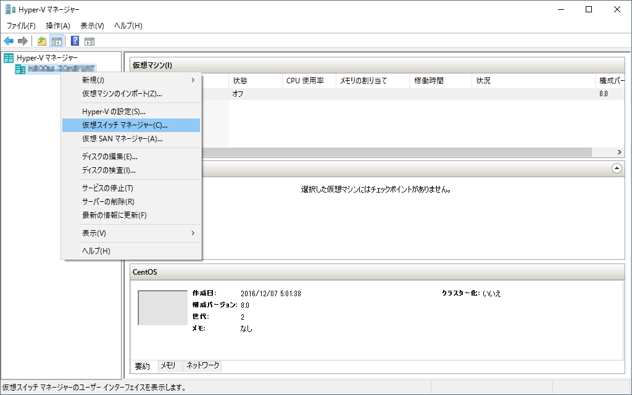Open the ヘルプ(H) menu in menu bar
Screen dimensions: 632x395
point(128,26)
